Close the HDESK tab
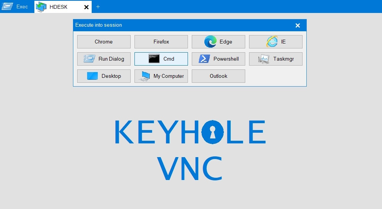Viewport: 382px width, 209px height. click(x=86, y=7)
